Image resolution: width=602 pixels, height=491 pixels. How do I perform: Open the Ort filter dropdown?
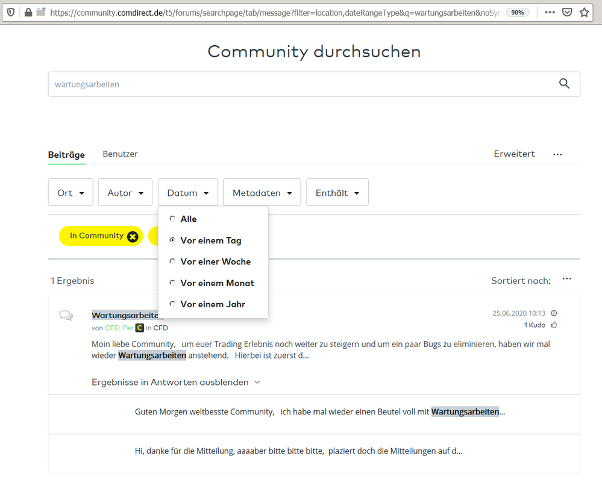pyautogui.click(x=71, y=193)
